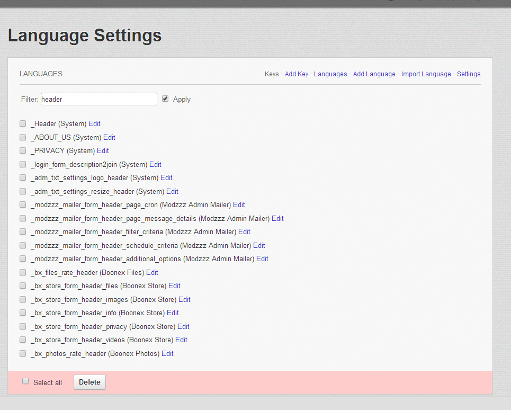Select the _bx_photos_rate_header checkbox

(x=23, y=353)
